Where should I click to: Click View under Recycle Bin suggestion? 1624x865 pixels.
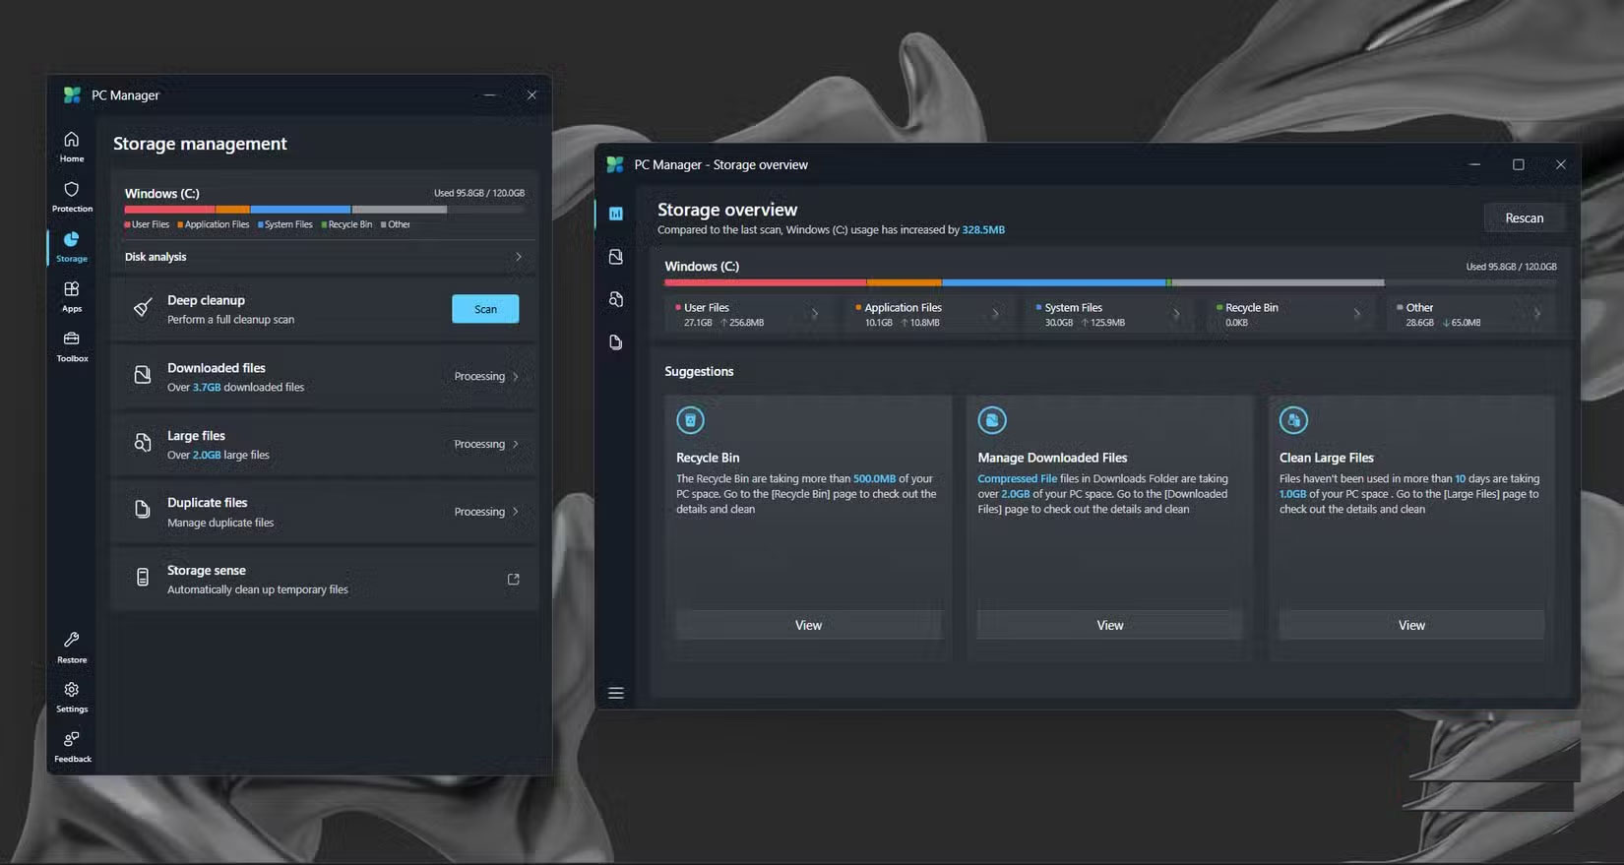coord(808,625)
